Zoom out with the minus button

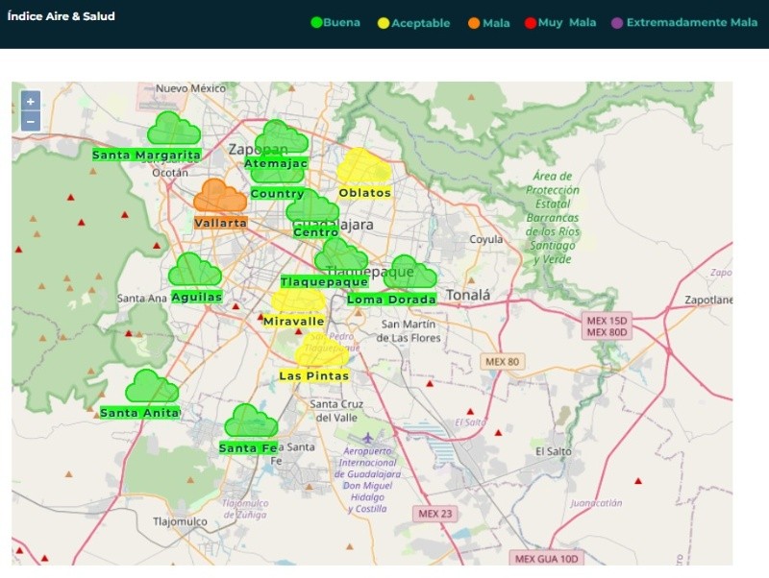pos(31,121)
